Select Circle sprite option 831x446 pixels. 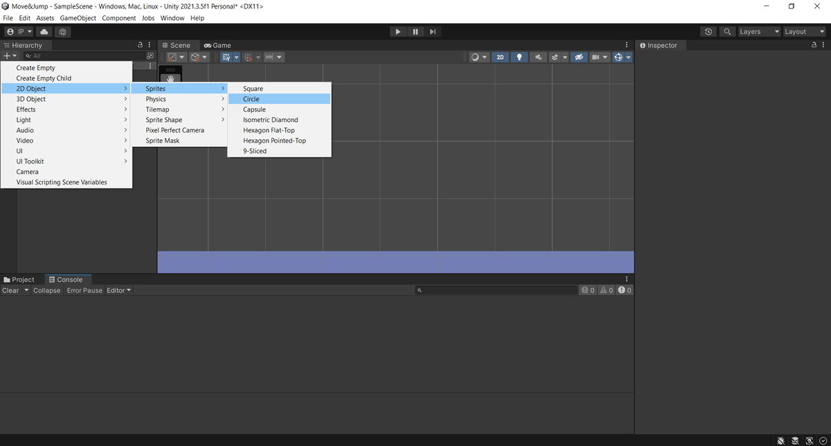[279, 99]
